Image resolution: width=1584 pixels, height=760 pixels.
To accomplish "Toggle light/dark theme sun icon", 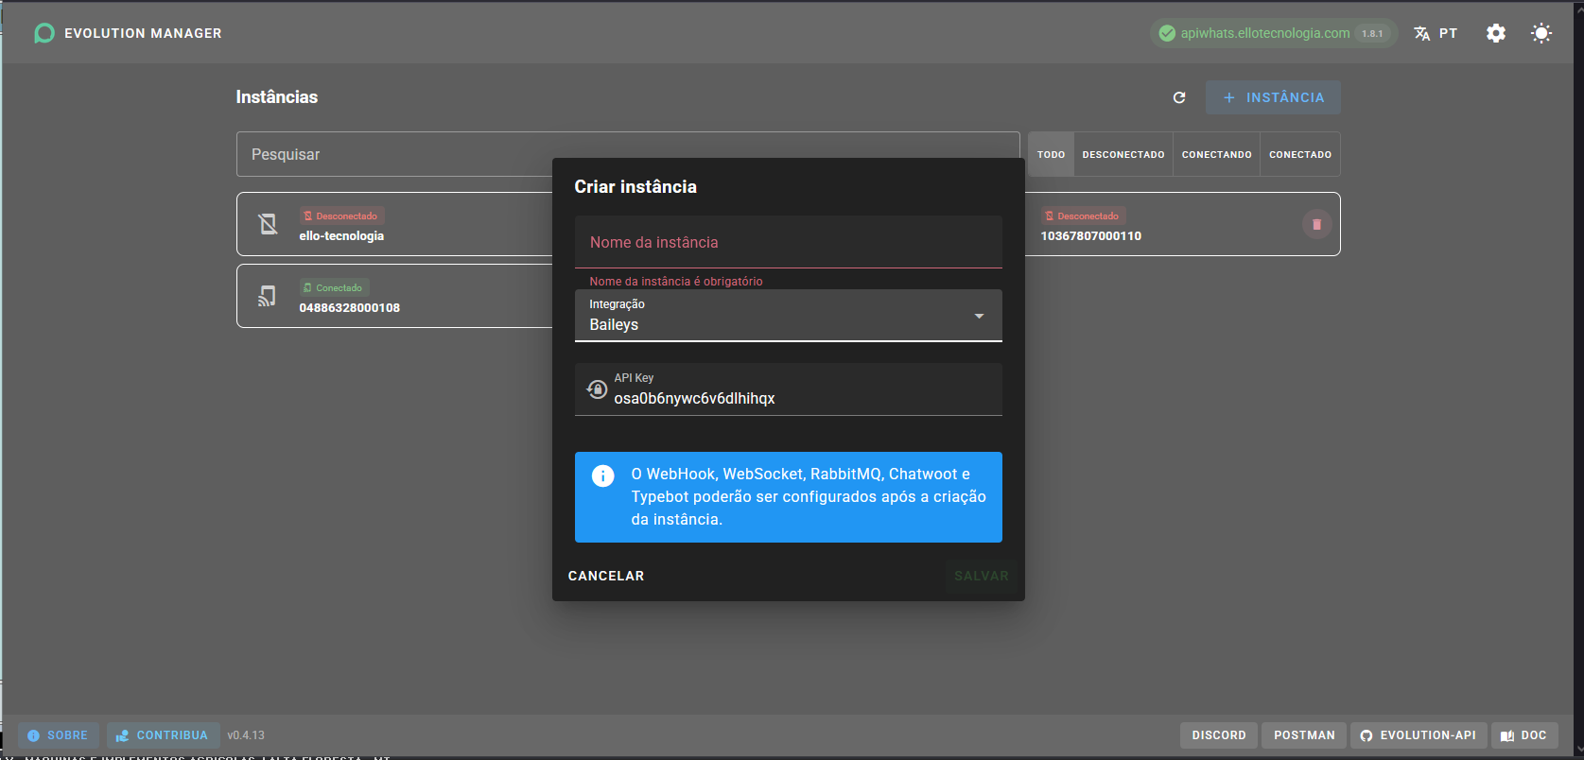I will pyautogui.click(x=1541, y=33).
